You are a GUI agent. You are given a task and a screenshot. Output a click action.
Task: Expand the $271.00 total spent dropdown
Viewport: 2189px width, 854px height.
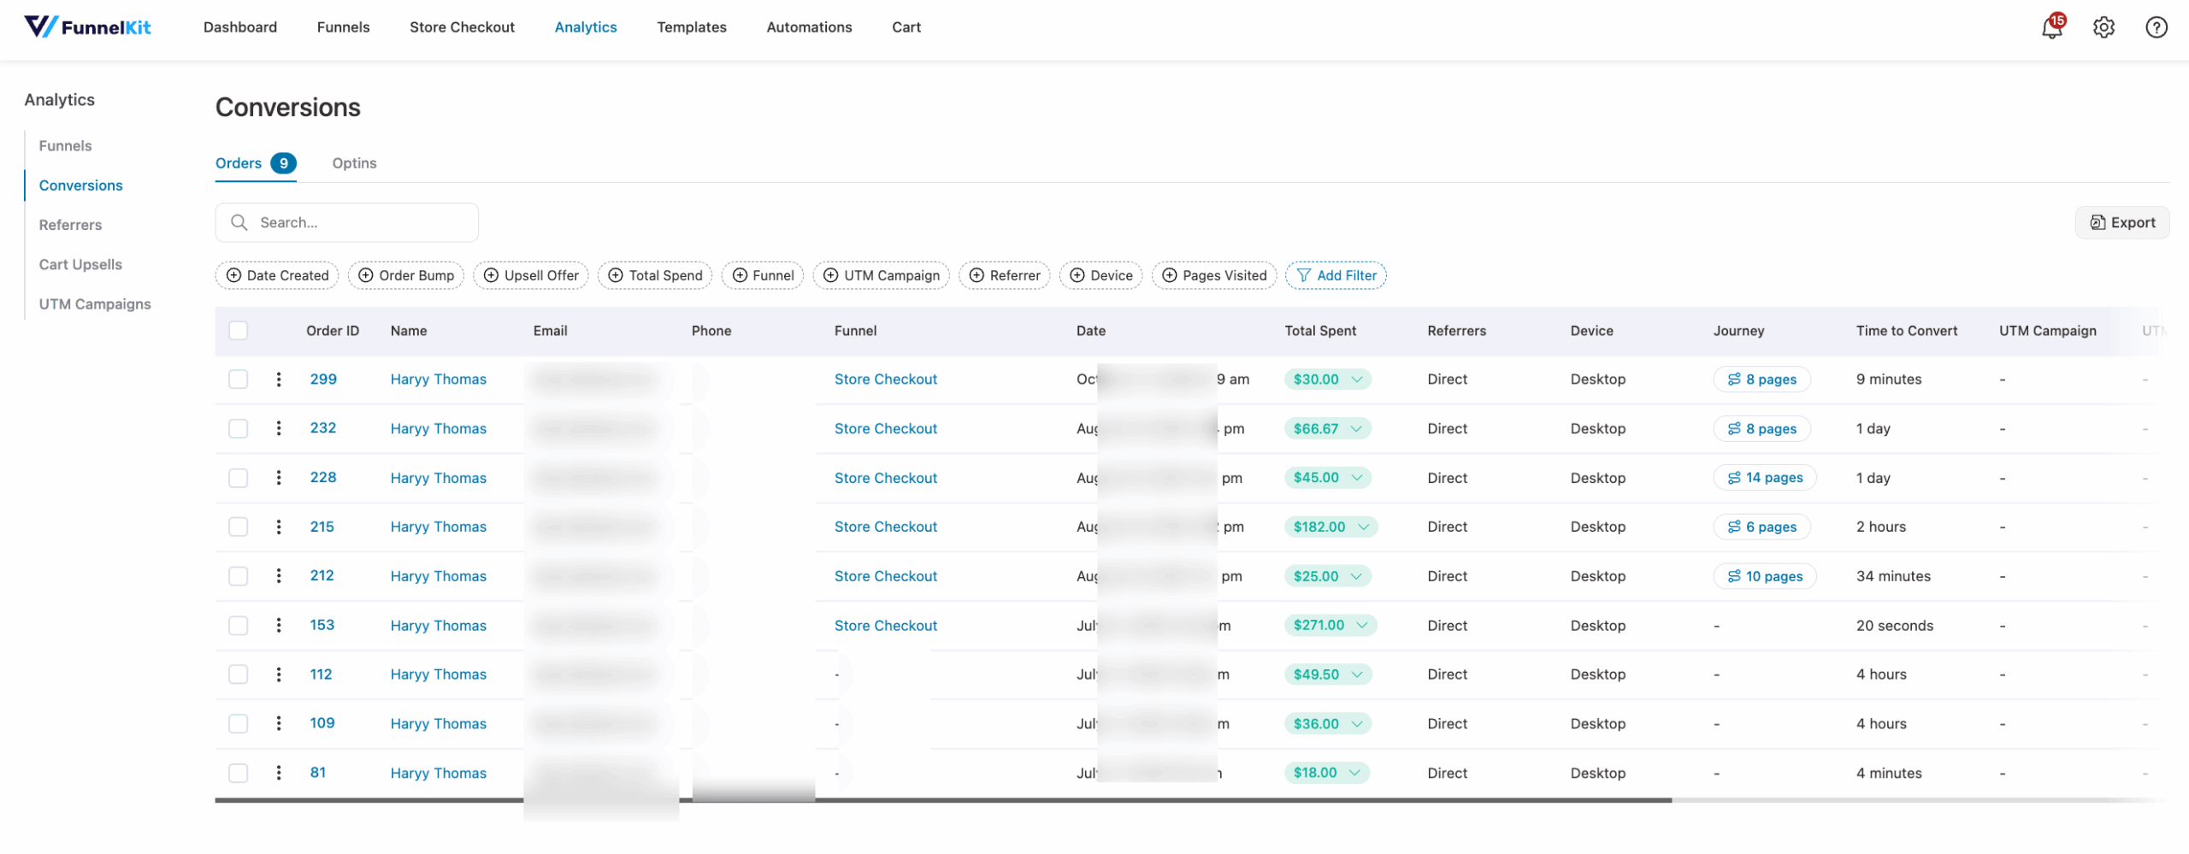1330,625
